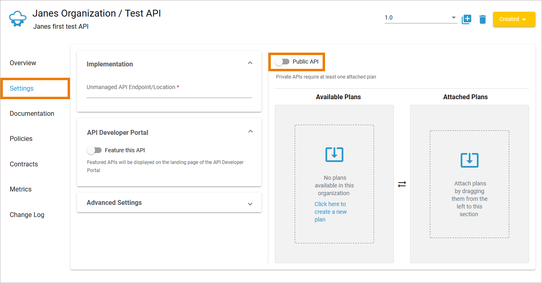Open the Created status dropdown button
Image resolution: width=542 pixels, height=283 pixels.
click(x=514, y=19)
